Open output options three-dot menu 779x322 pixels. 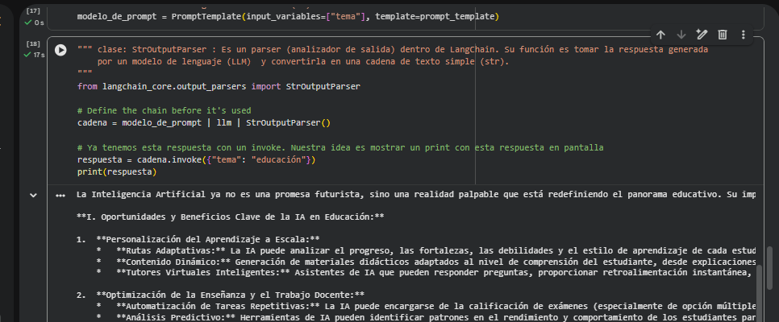coord(60,196)
